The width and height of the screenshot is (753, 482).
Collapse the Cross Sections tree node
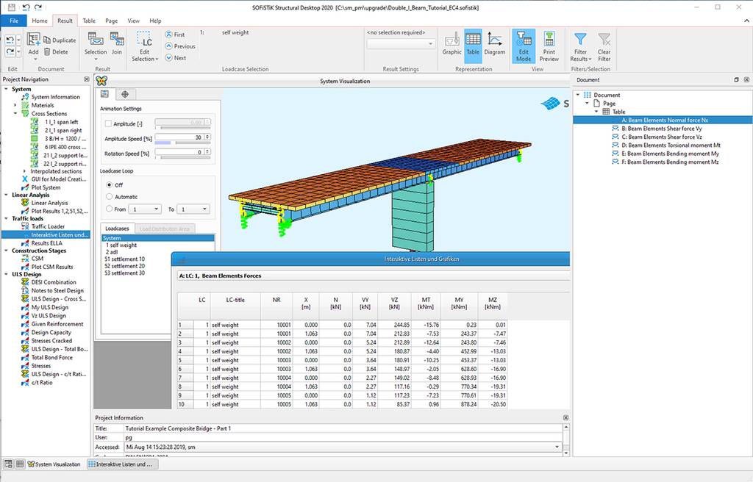[x=15, y=113]
